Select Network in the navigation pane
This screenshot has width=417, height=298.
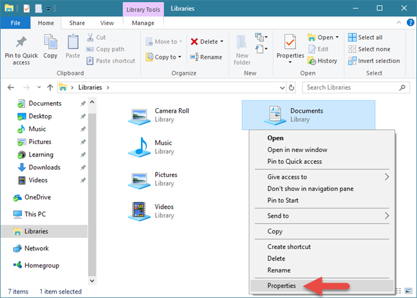click(x=31, y=248)
